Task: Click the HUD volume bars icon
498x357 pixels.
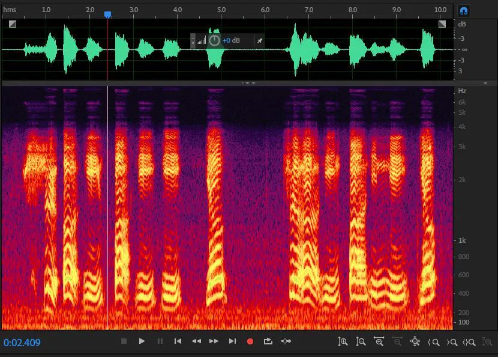Action: 201,40
